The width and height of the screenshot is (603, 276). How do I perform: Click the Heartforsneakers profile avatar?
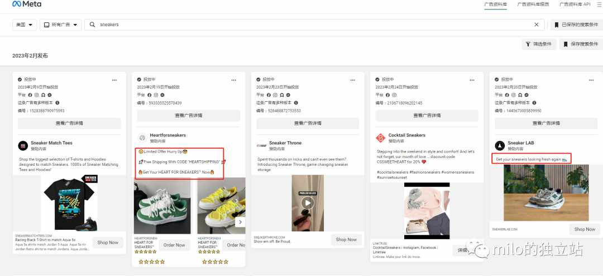pyautogui.click(x=142, y=137)
